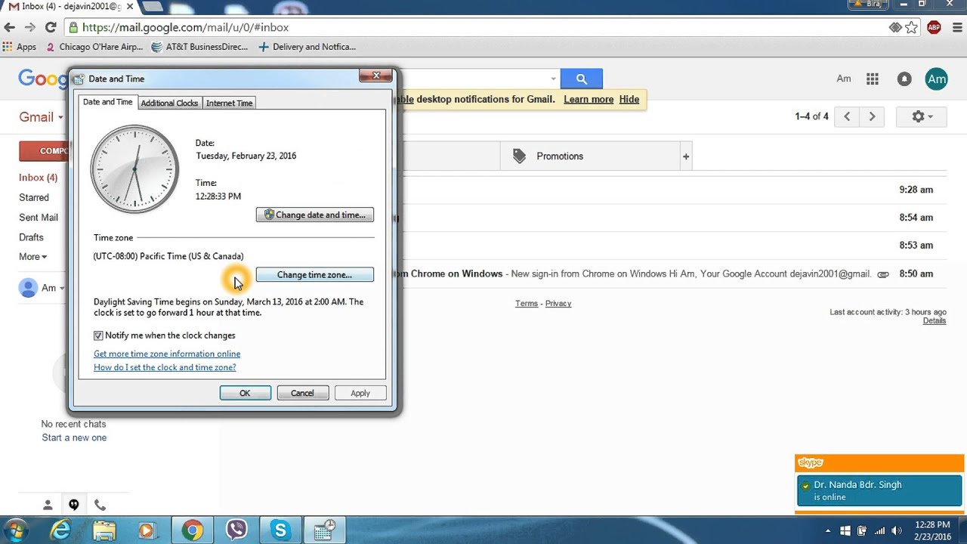The image size is (967, 544).
Task: Go to older emails with next arrow
Action: coord(872,116)
